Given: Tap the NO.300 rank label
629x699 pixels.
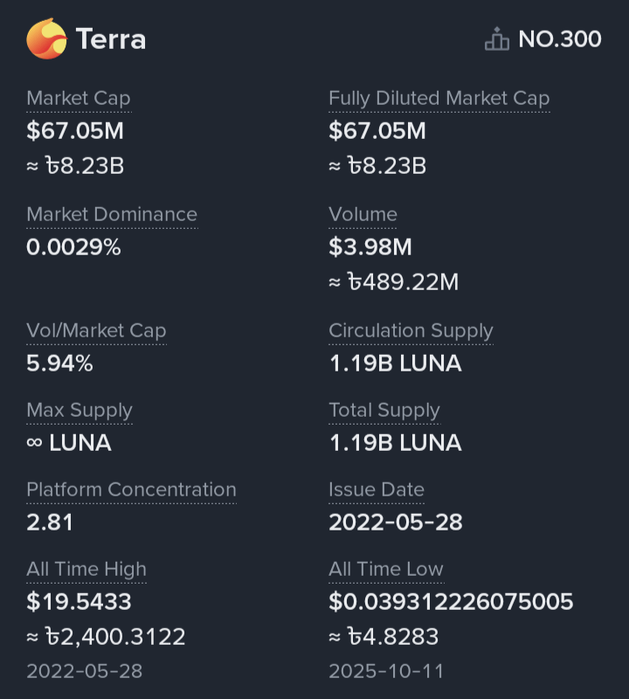Looking at the screenshot, I should 559,39.
